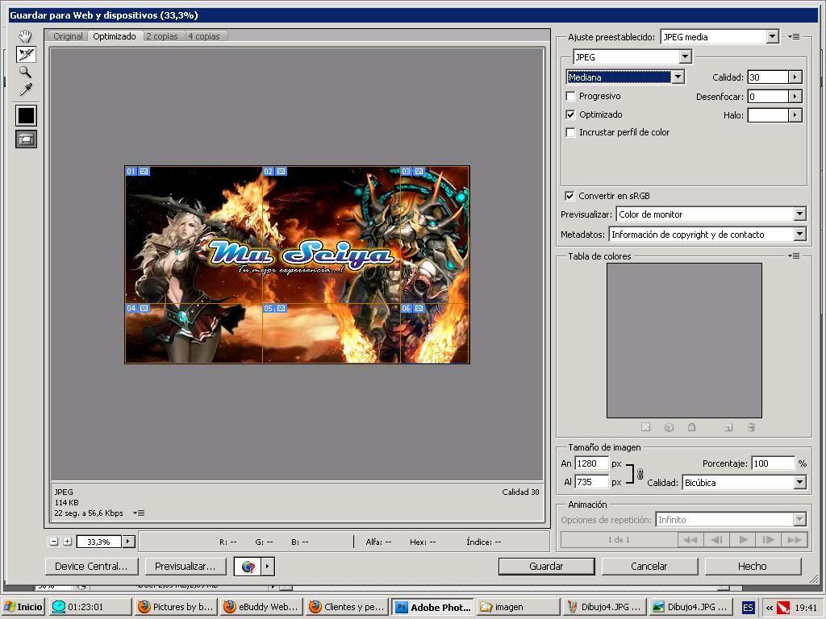Click the Porcentaje input field
The height and width of the screenshot is (619, 826).
coord(773,463)
